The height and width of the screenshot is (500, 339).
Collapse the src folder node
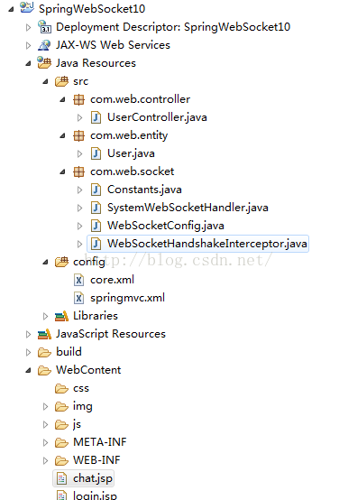(46, 81)
